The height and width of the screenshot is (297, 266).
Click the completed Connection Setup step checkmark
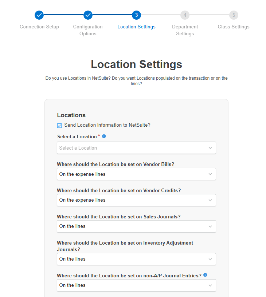(39, 15)
